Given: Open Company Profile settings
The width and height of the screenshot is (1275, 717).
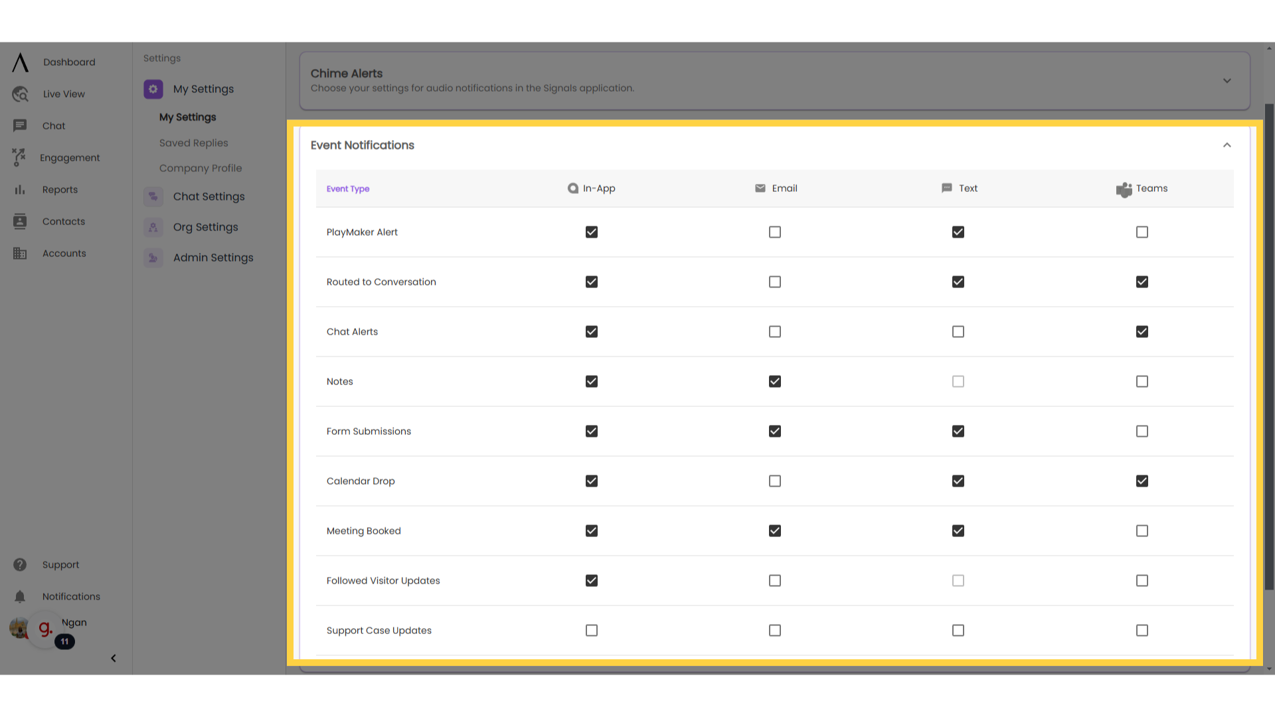Looking at the screenshot, I should click(201, 168).
